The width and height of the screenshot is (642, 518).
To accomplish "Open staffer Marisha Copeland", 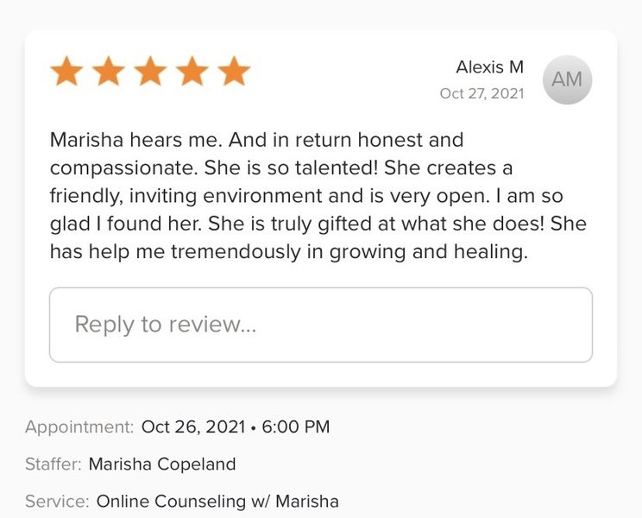I will tap(162, 464).
